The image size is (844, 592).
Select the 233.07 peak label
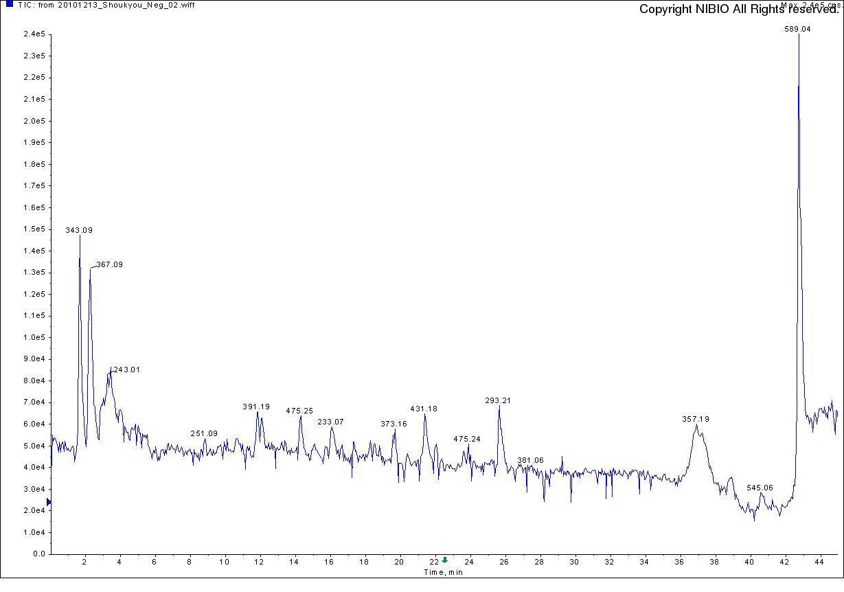[331, 422]
